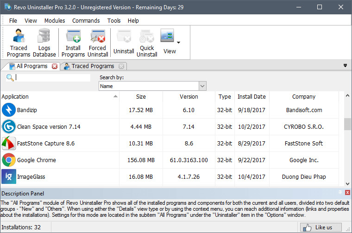Screen dimensions: 352x233
Task: Open the tab list dropdown arrow
Action: tap(345, 65)
